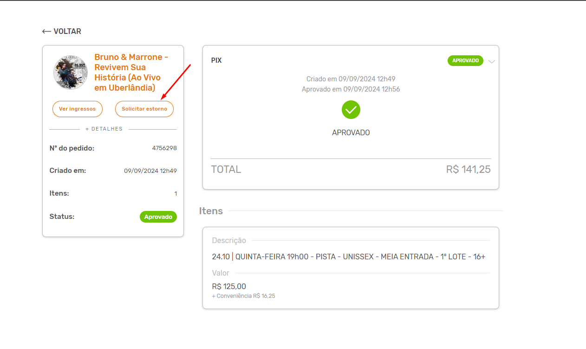Click the 'Valor' label in the item card
Screen dimensions: 586x349
(221, 273)
